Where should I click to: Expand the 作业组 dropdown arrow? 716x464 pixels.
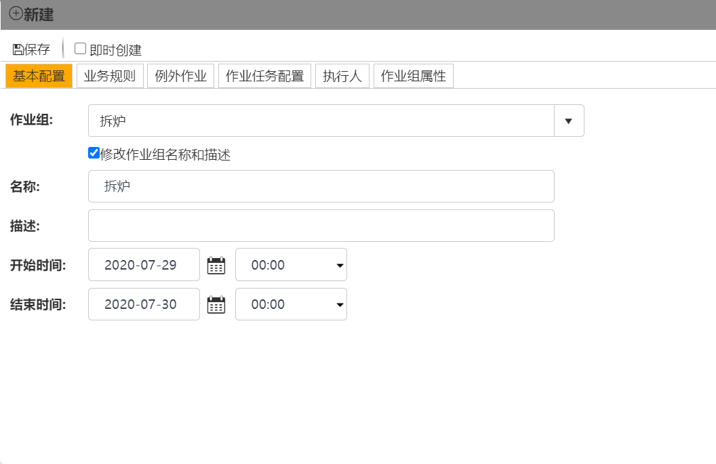click(x=569, y=121)
